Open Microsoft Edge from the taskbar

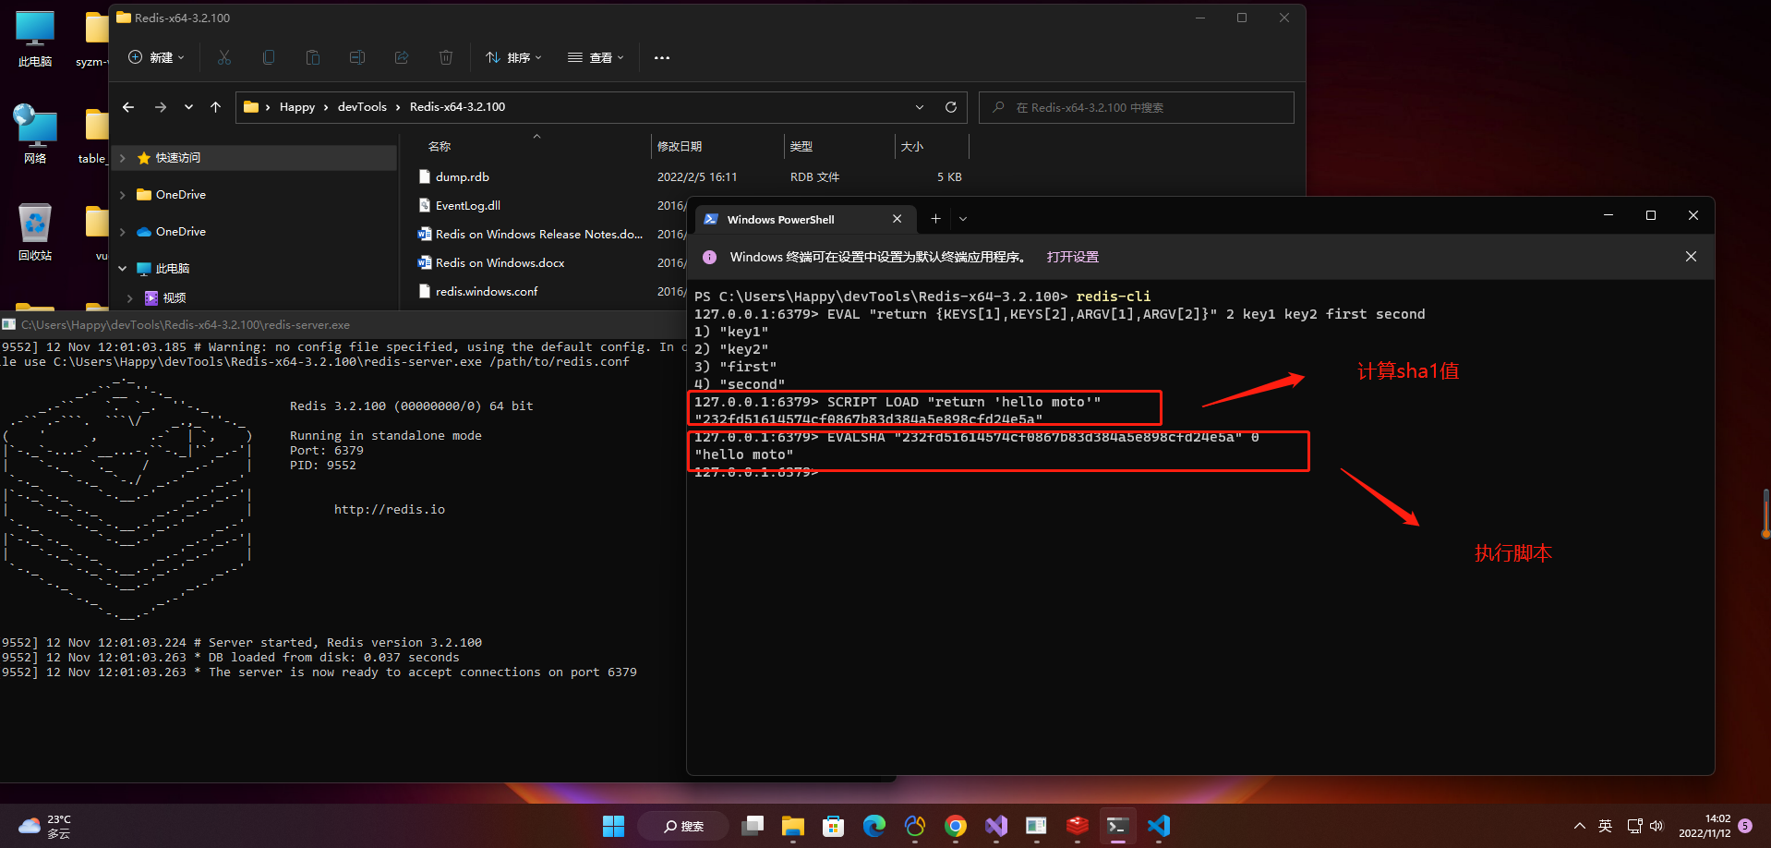tap(874, 826)
